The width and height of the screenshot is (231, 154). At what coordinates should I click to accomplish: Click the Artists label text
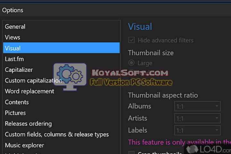138,118
